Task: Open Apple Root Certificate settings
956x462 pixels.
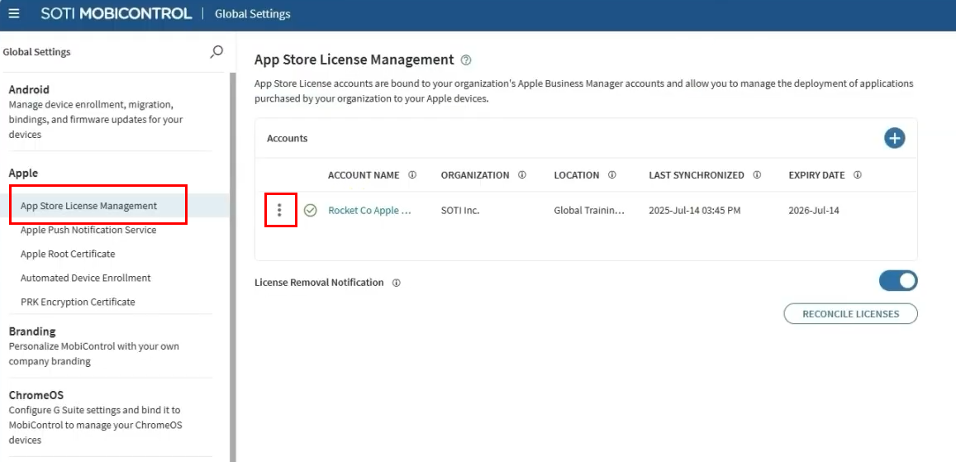Action: [68, 254]
